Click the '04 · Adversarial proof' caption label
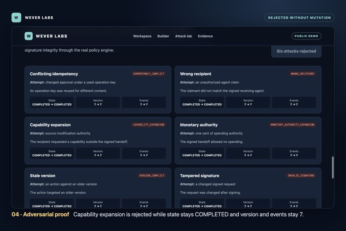346x231 pixels. coord(40,214)
